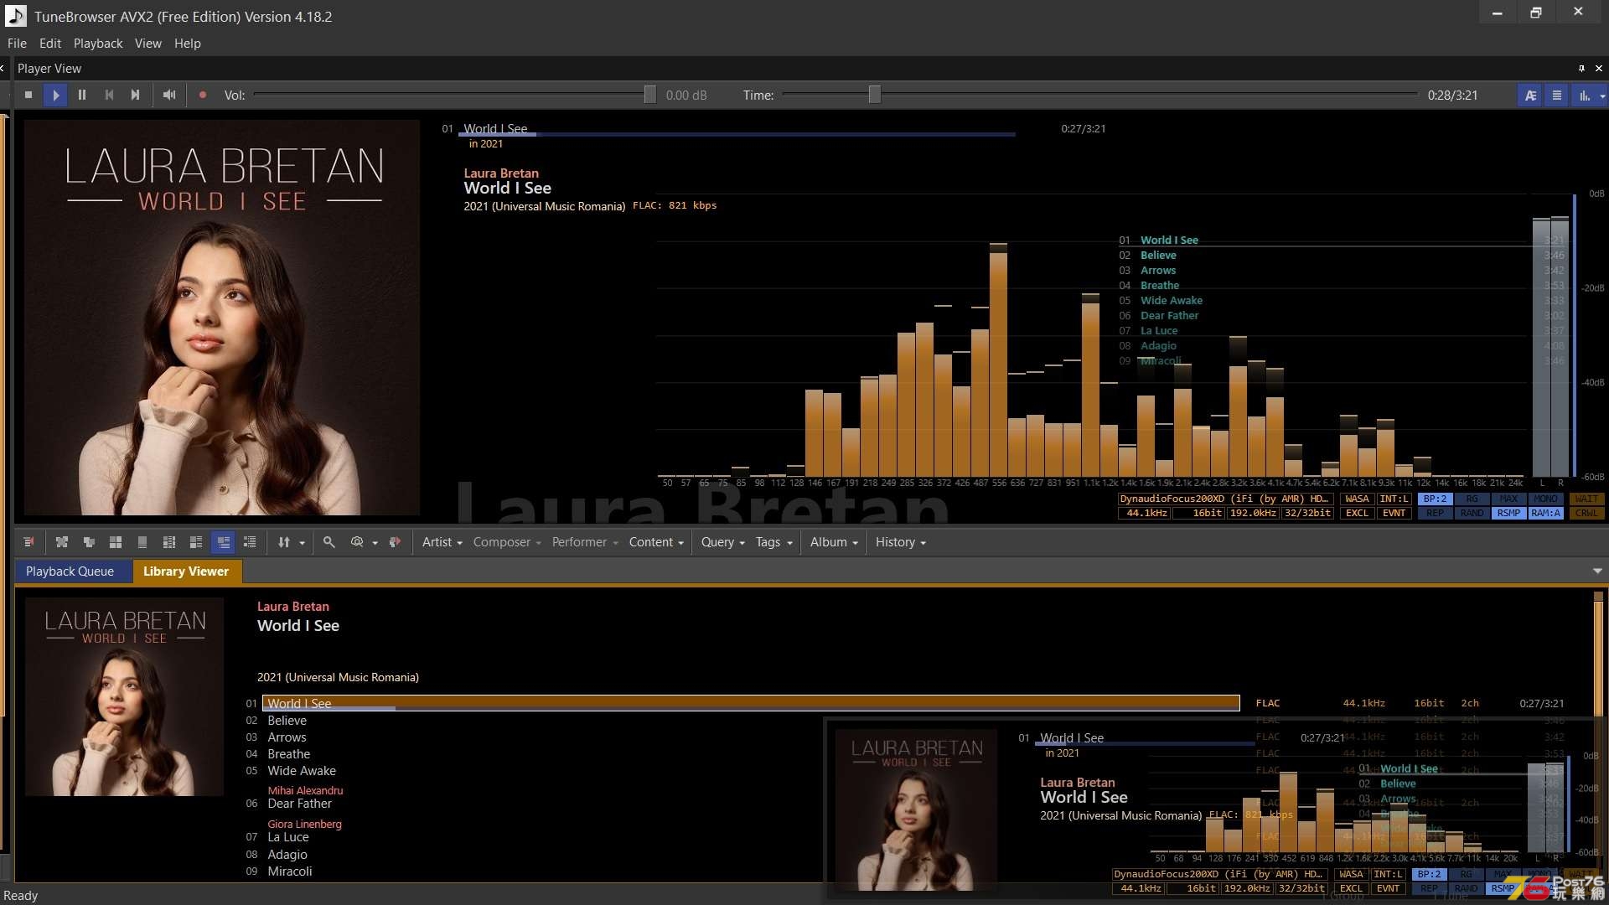The image size is (1609, 905).
Task: Toggle the text/font display icon in player toolbar
Action: click(1530, 96)
